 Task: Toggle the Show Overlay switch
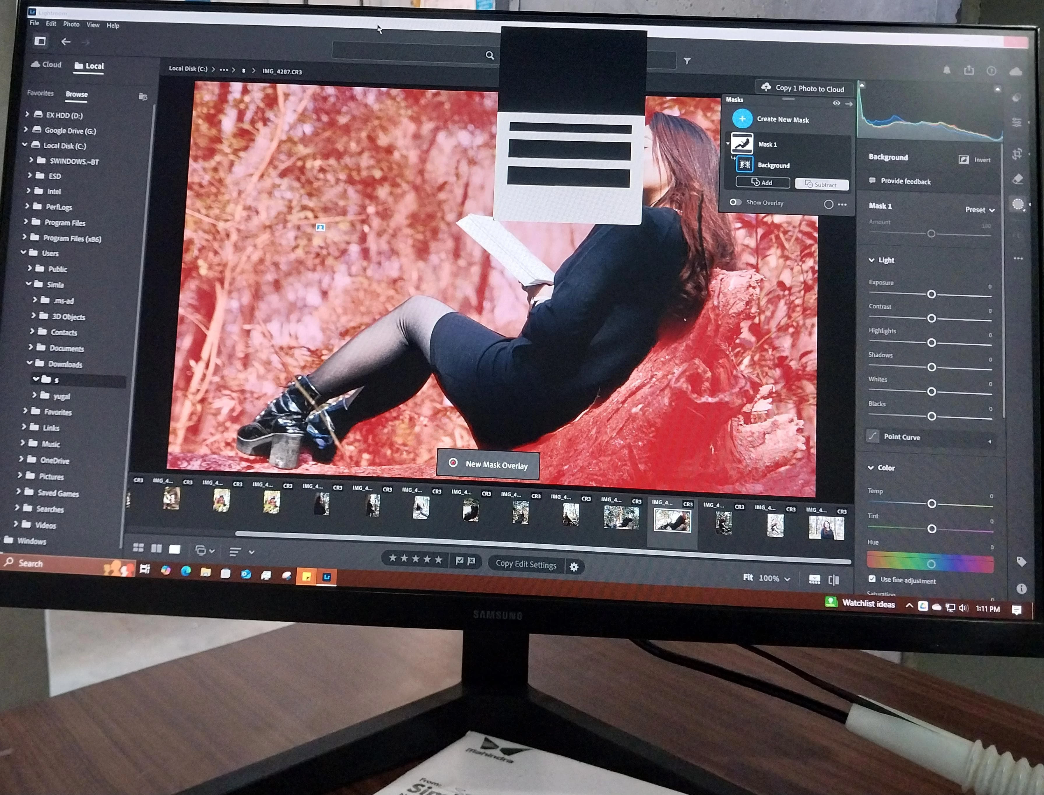[735, 202]
